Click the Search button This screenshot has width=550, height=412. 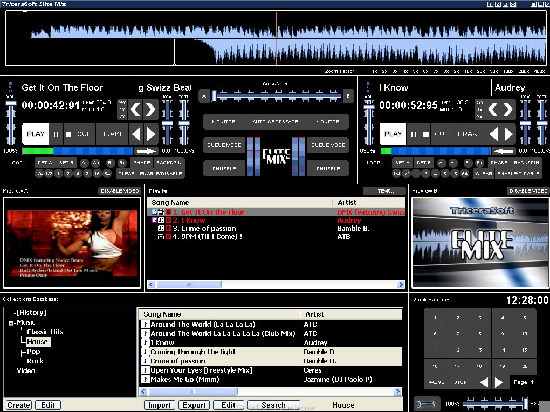(x=273, y=406)
